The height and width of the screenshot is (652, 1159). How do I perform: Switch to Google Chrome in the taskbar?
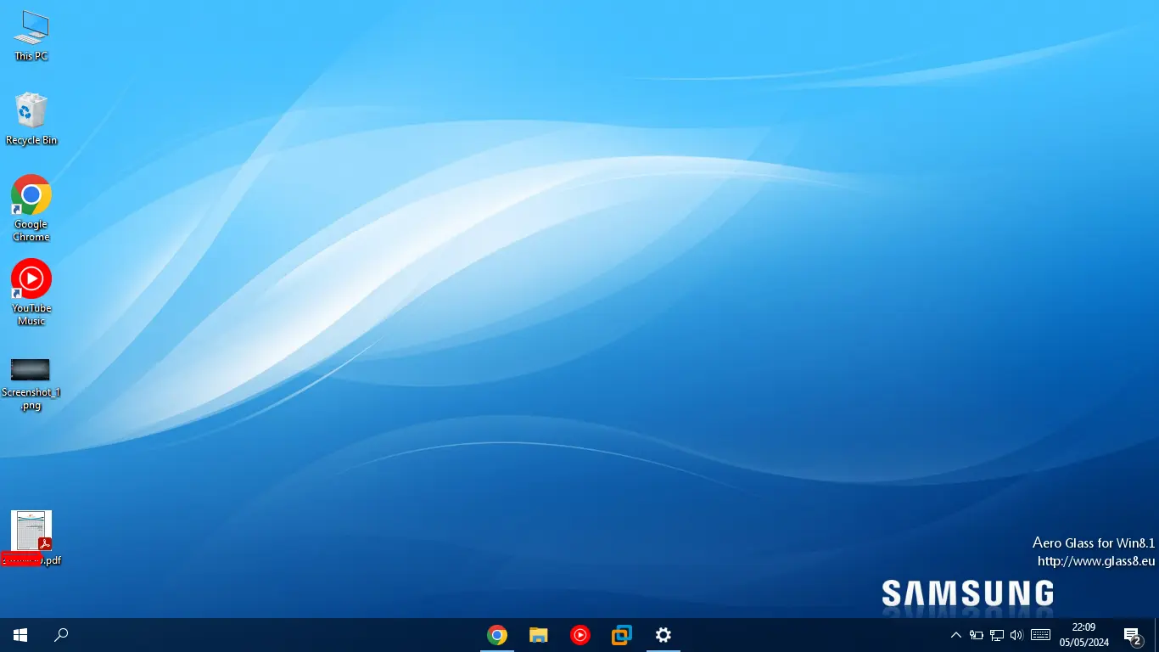(497, 635)
